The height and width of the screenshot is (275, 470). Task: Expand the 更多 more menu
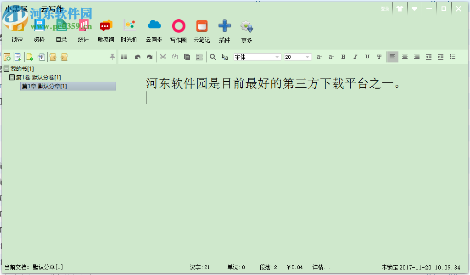click(246, 30)
